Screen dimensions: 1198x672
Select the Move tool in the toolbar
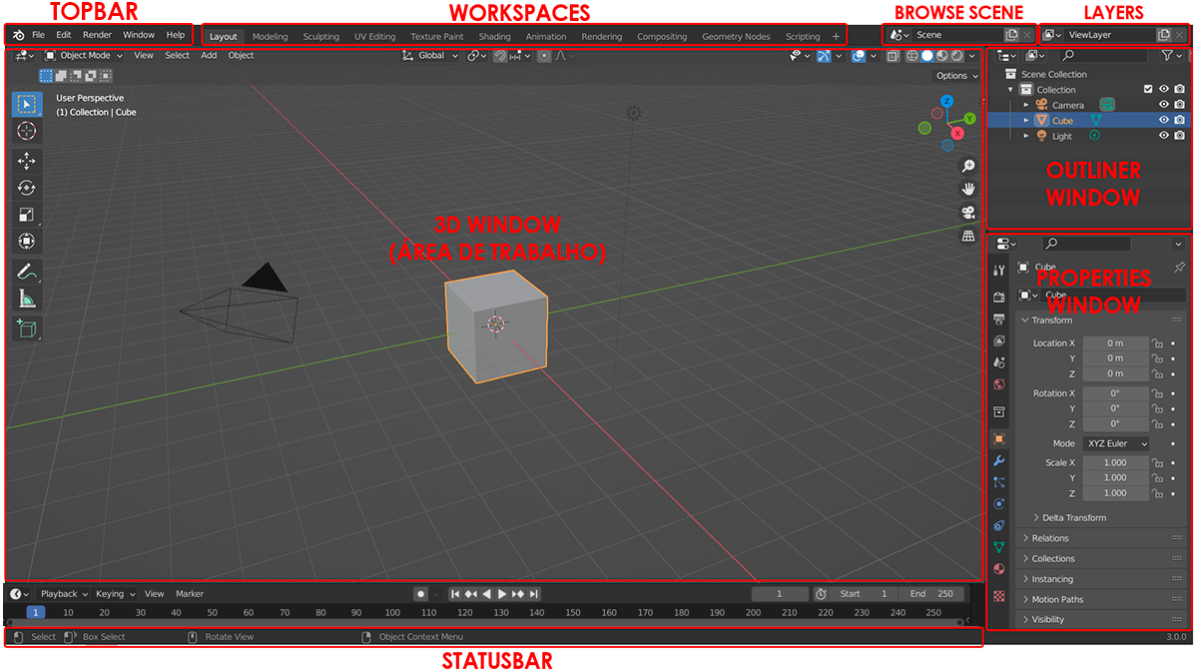click(x=27, y=160)
